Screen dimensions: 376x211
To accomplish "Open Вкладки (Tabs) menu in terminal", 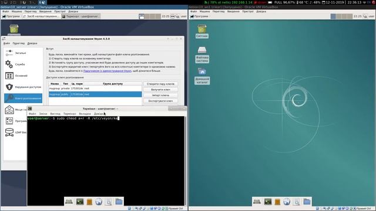I will point(85,114).
